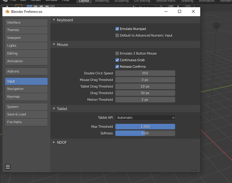Switch to Navigation preferences
The width and height of the screenshot is (232, 183).
tap(26, 89)
